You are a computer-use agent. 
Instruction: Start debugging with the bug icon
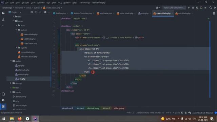tap(193, 8)
